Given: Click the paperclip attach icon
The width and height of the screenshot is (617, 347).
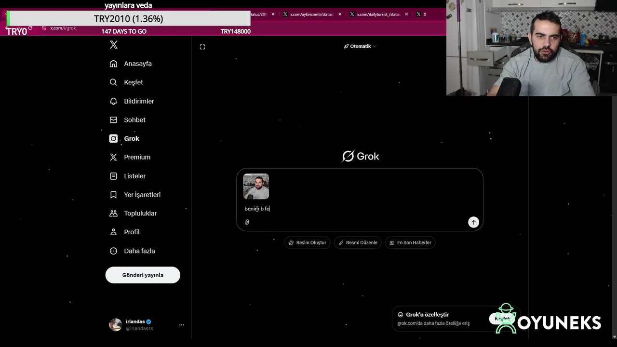Looking at the screenshot, I should click(247, 222).
